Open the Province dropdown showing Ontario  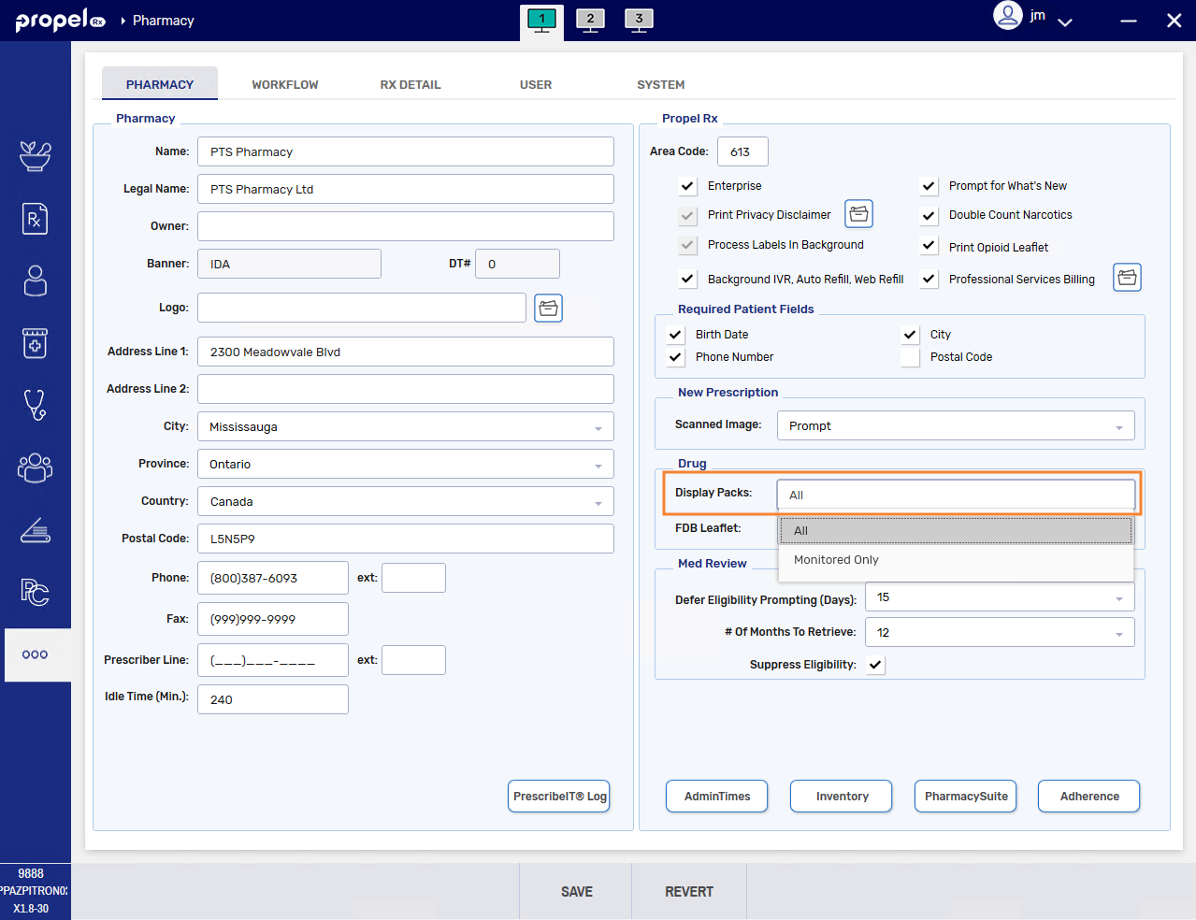[406, 464]
